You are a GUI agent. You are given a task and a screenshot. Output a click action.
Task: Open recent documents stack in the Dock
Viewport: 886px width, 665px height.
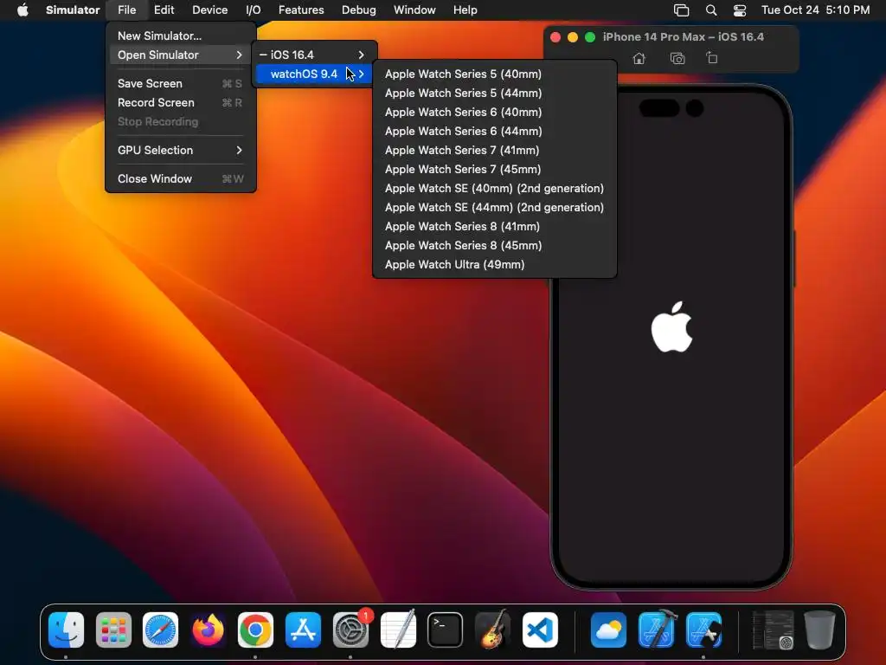pyautogui.click(x=773, y=629)
